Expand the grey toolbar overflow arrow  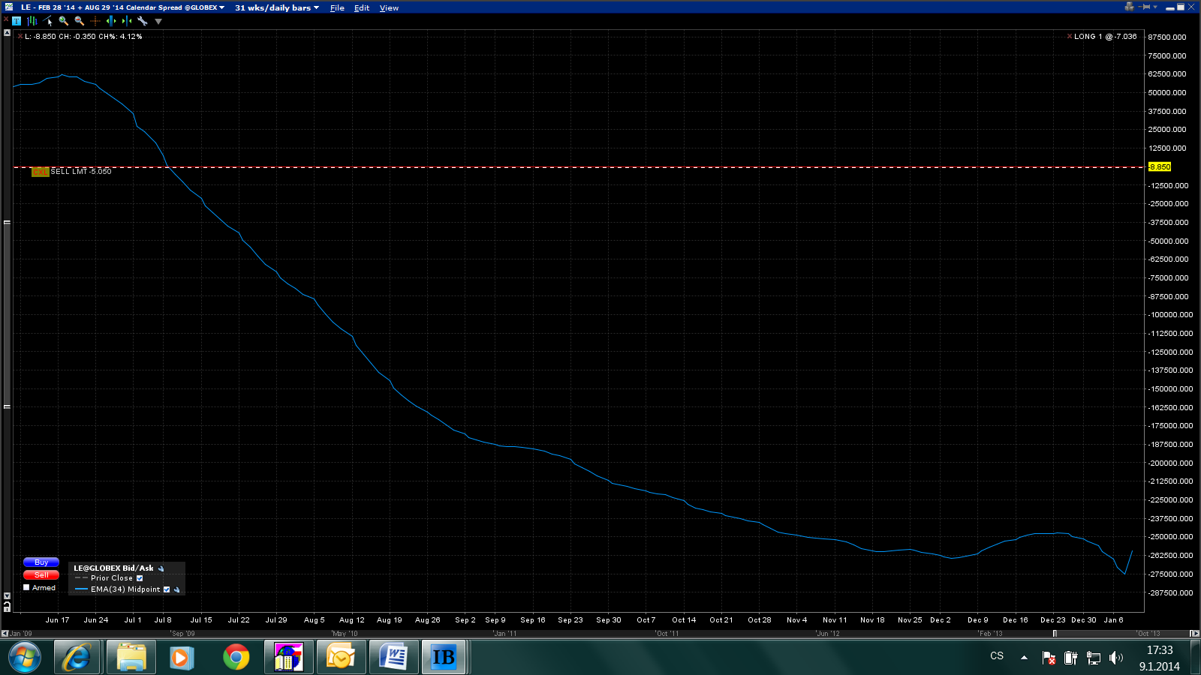coord(158,21)
